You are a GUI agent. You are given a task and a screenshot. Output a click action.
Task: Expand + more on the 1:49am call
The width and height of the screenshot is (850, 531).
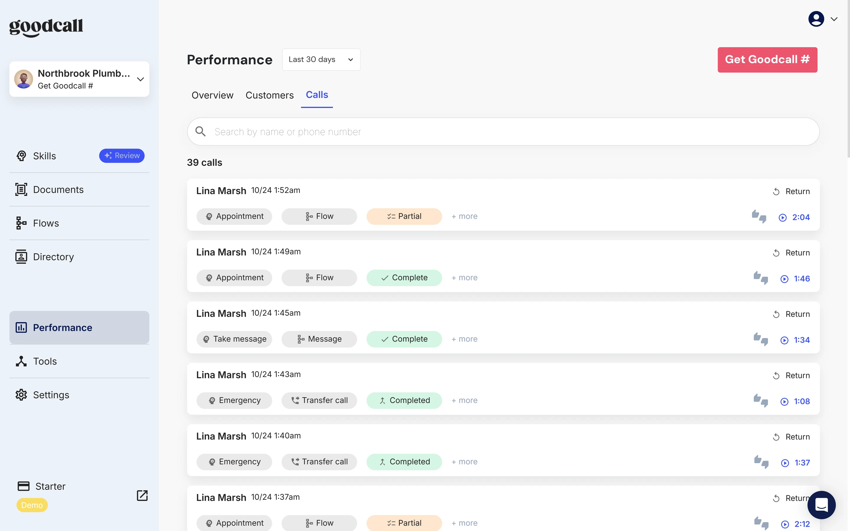464,278
